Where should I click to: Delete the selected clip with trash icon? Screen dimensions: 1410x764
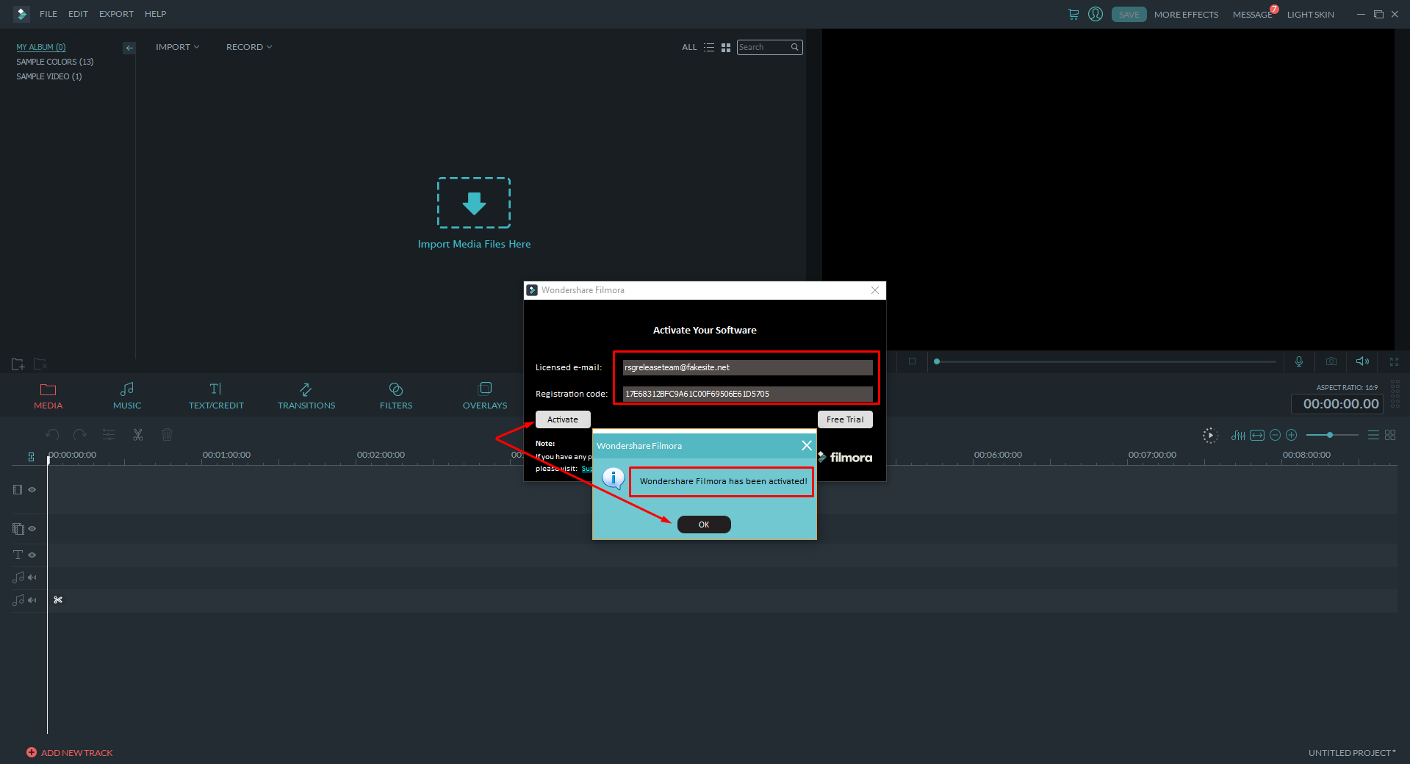pyautogui.click(x=167, y=435)
